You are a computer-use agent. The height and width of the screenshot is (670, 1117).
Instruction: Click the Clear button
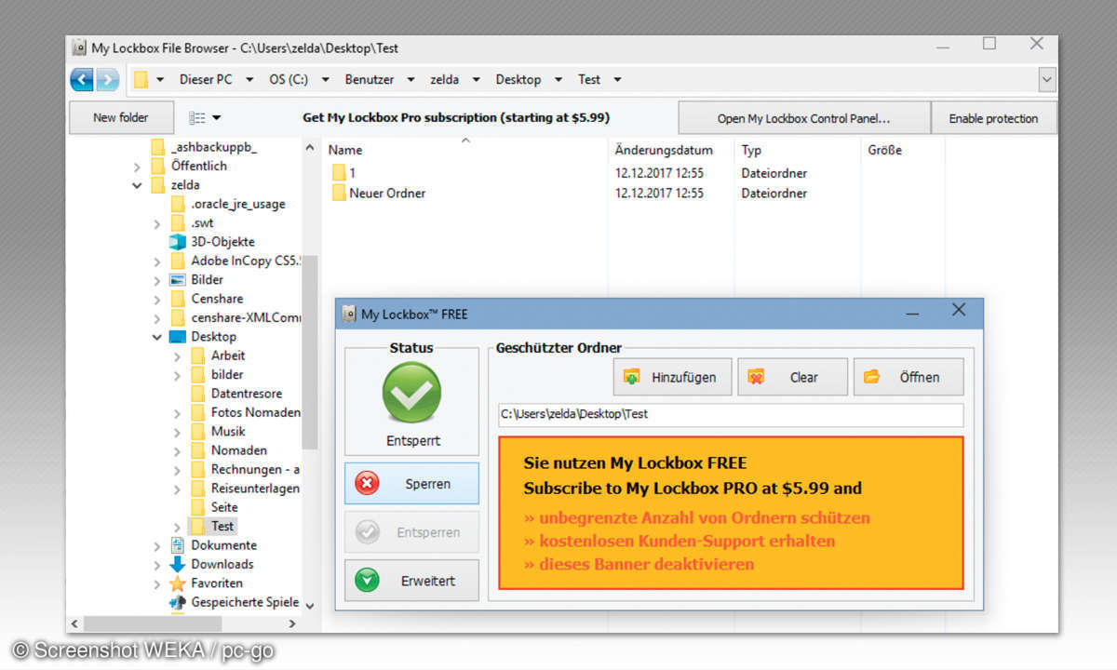[x=792, y=377]
